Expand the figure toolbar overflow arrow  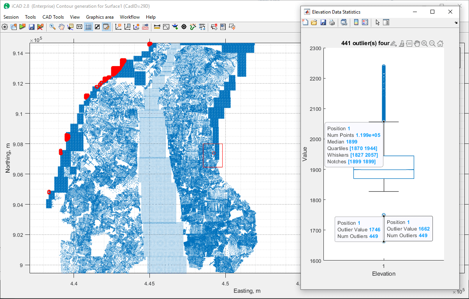[x=456, y=23]
